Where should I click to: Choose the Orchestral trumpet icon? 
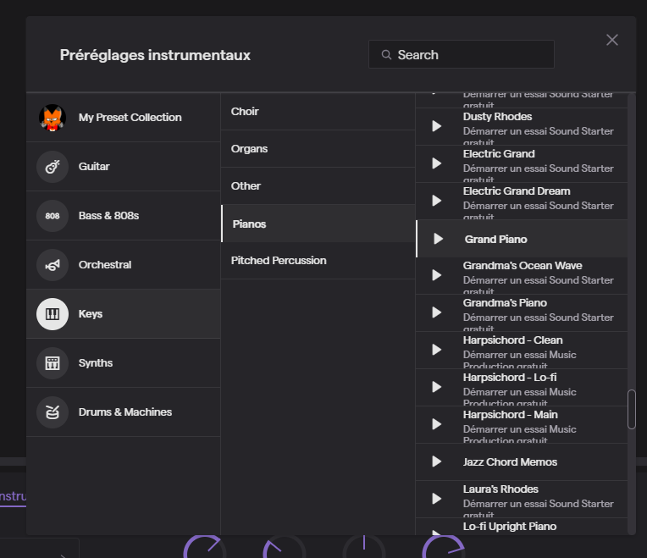(53, 265)
